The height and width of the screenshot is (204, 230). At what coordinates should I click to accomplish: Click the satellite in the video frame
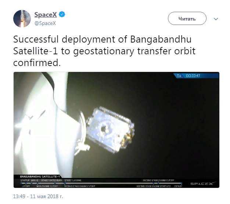(x=110, y=130)
